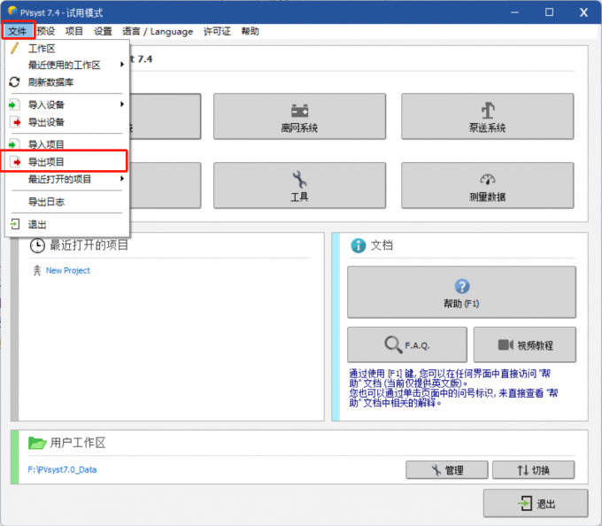Open the 语言 / Language menu

[158, 32]
